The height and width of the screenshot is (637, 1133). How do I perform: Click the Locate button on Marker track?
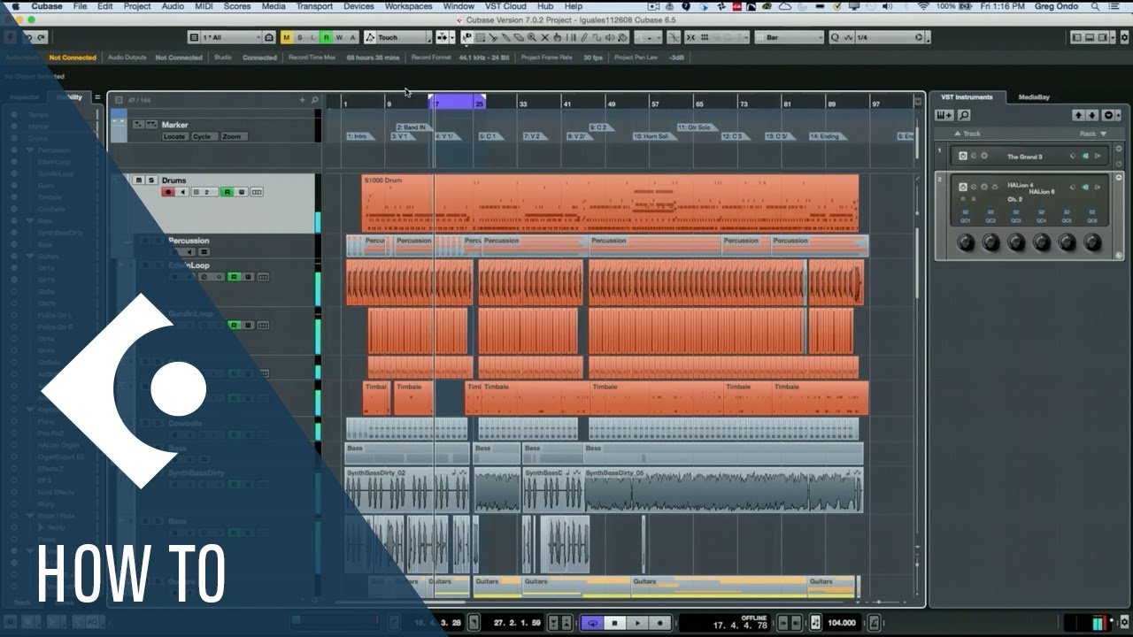click(x=174, y=137)
